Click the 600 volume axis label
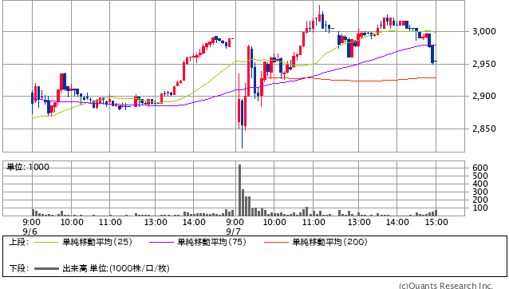This screenshot has width=509, height=289. point(480,168)
